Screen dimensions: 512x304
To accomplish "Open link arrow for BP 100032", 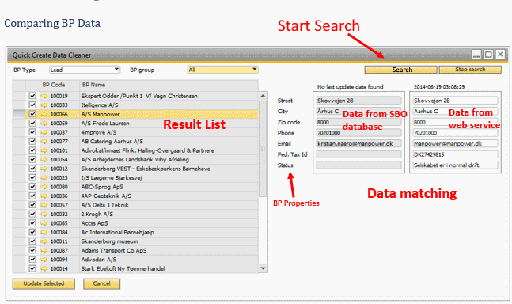I will [44, 215].
